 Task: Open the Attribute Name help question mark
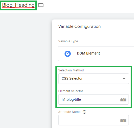click(84, 112)
